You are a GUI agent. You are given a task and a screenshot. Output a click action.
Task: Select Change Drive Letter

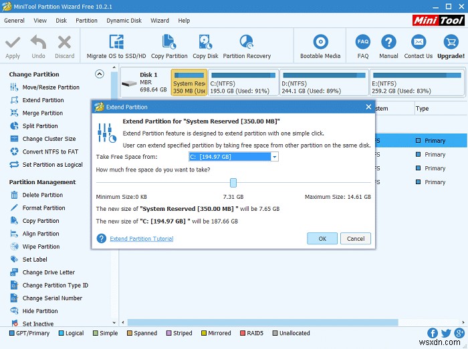point(42,272)
